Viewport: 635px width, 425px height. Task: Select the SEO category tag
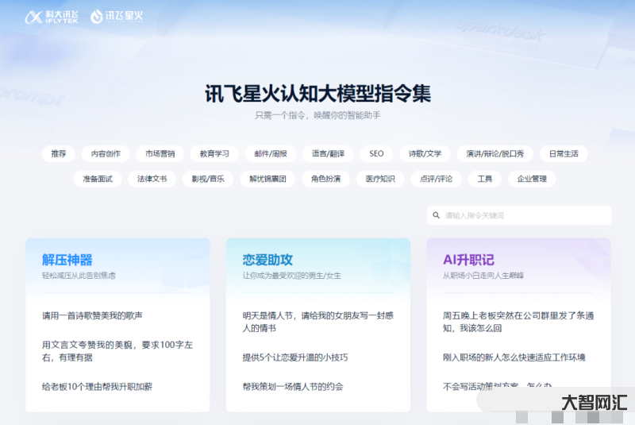pos(376,153)
